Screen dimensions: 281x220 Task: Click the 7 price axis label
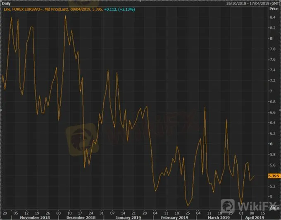point(271,91)
